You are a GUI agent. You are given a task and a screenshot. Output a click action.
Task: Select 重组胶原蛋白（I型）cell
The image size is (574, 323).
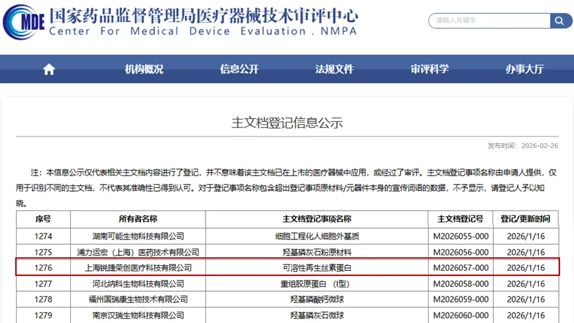pyautogui.click(x=317, y=283)
